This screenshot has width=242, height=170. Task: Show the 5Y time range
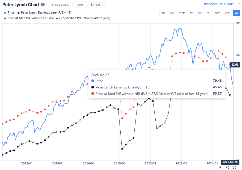point(208,13)
